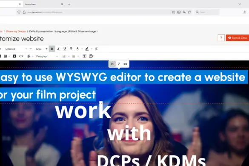Toggle strikethrough formatting
Screen dimensions: 249x166
[71, 49]
